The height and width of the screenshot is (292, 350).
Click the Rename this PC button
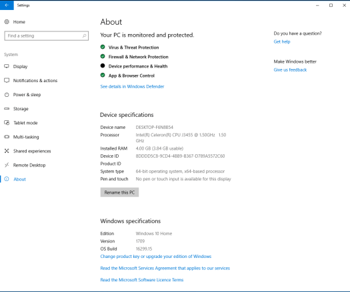click(119, 192)
